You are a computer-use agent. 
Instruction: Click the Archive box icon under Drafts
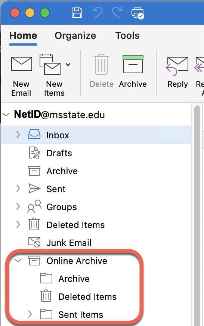pos(34,171)
